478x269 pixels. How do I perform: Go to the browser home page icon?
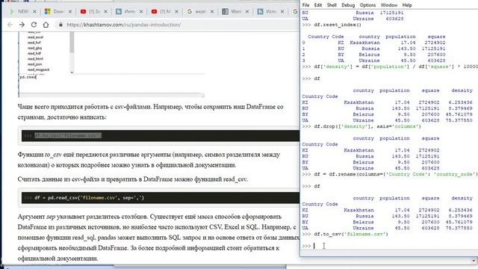click(46, 25)
